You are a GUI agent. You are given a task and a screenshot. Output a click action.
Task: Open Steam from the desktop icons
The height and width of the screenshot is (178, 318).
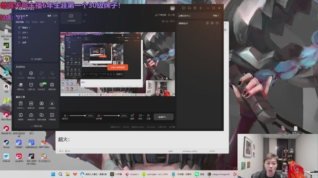pyautogui.click(x=6, y=144)
